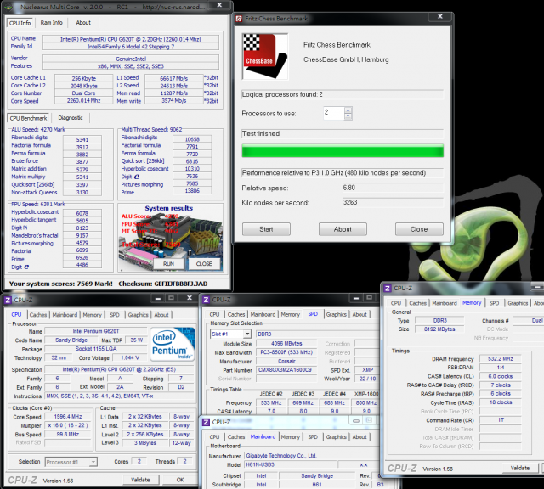
Task: Open Graphics tab in bottom-left CPU-Z window
Action: [138, 315]
